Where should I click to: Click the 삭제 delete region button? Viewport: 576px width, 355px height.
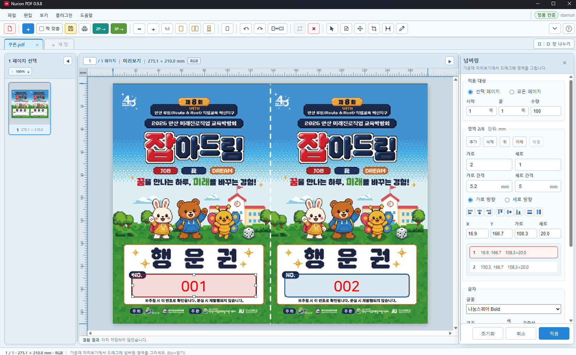point(490,142)
